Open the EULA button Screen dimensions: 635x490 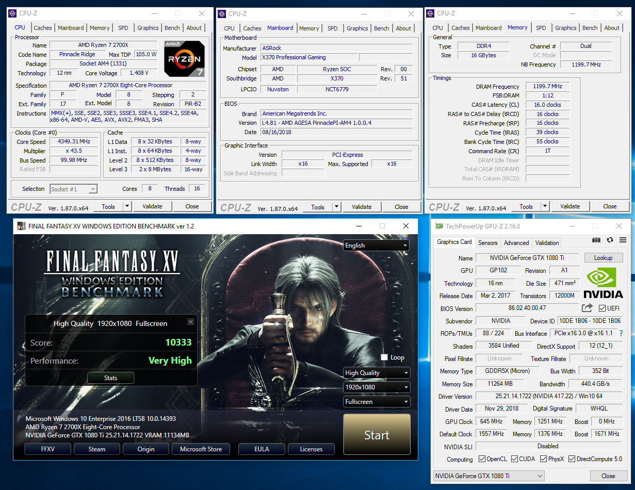(262, 449)
